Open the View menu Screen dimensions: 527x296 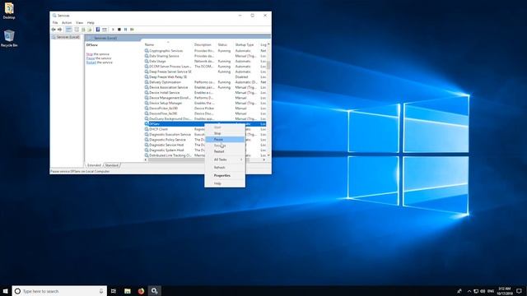tap(79, 22)
